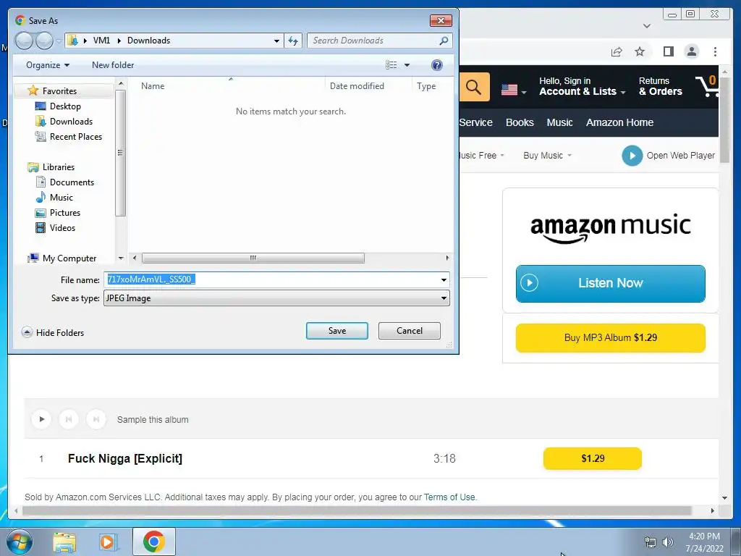Viewport: 741px width, 556px height.
Task: Cancel the Save As dialog
Action: 410,331
